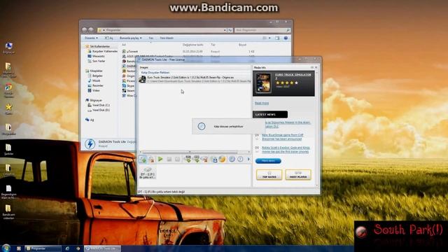The height and width of the screenshot is (252, 448).
Task: Click the Şarkılar desktop folder icon
Action: coord(8,150)
